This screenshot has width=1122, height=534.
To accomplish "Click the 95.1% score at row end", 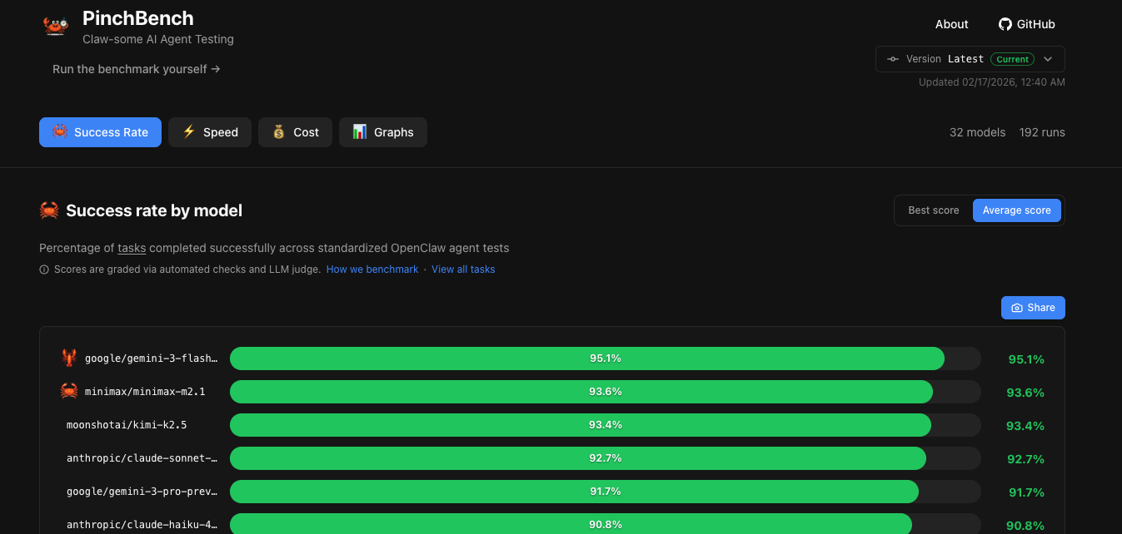I will (1026, 359).
